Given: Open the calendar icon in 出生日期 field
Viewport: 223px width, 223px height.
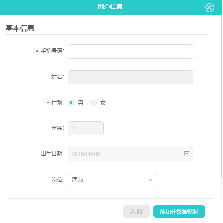Looking at the screenshot, I should tap(186, 154).
